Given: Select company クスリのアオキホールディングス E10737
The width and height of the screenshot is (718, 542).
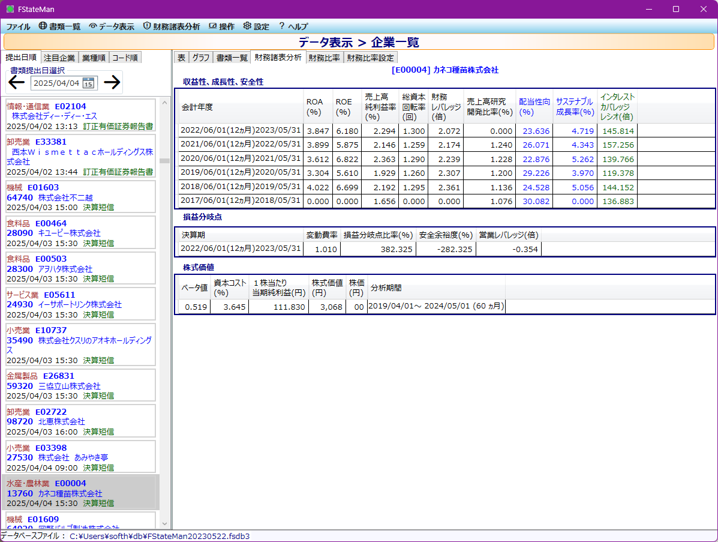Looking at the screenshot, I should click(x=80, y=345).
